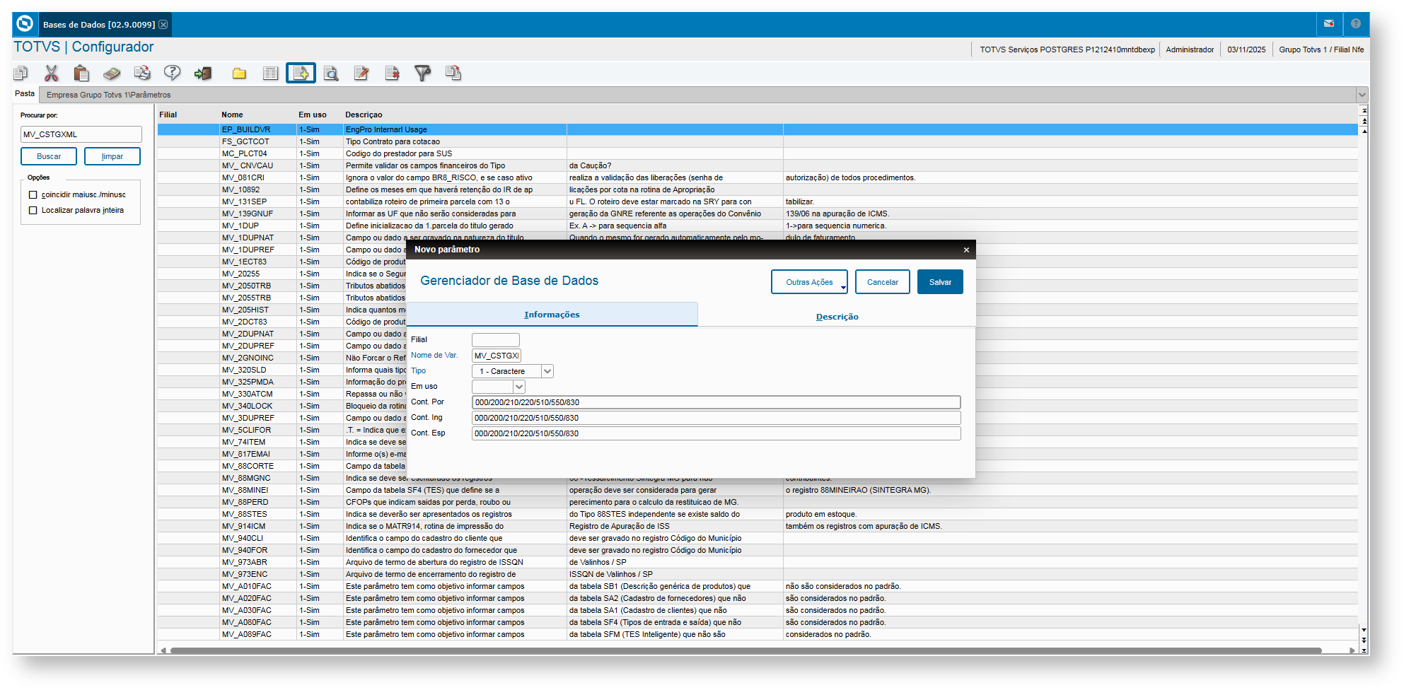Click Salvar to save the parameter
This screenshot has width=1404, height=690.
[940, 282]
